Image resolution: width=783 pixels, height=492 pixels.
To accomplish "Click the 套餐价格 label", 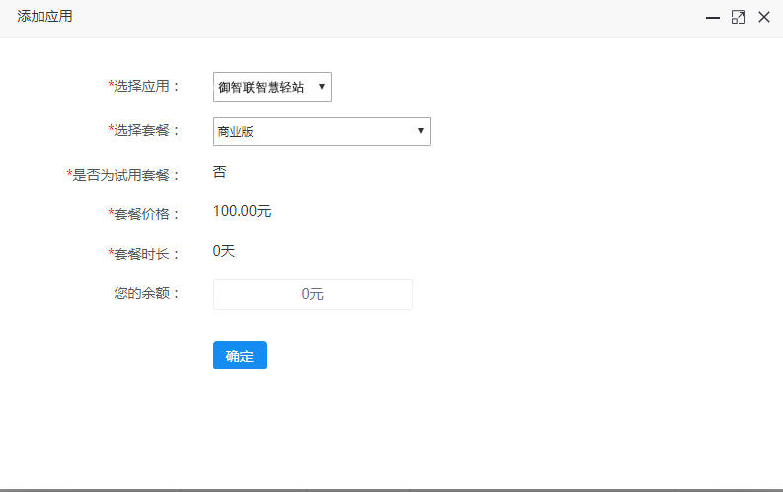I will coord(146,214).
